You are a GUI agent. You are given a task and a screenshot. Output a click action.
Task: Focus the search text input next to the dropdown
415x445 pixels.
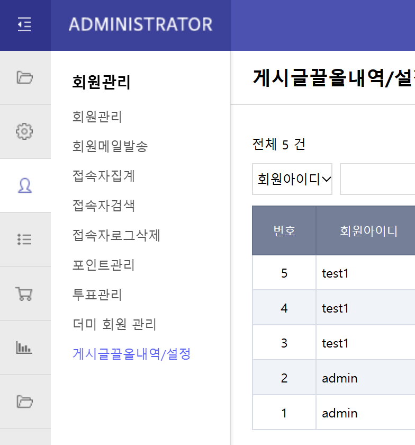(377, 179)
